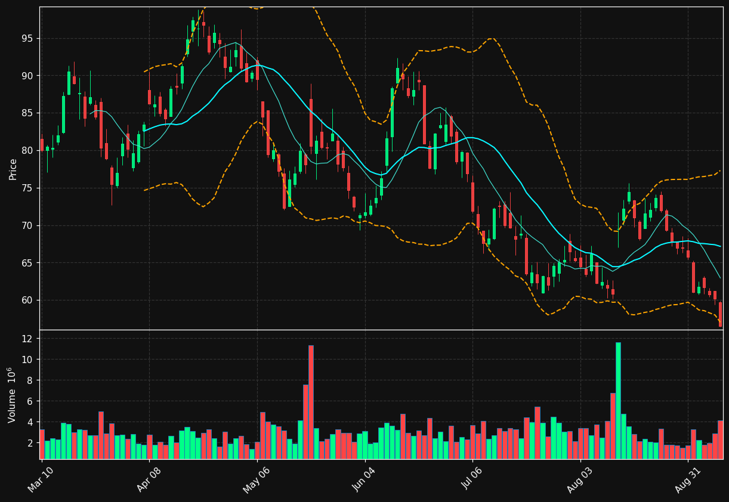
Task: Click the "Aug 31" date axis label
Action: click(687, 479)
